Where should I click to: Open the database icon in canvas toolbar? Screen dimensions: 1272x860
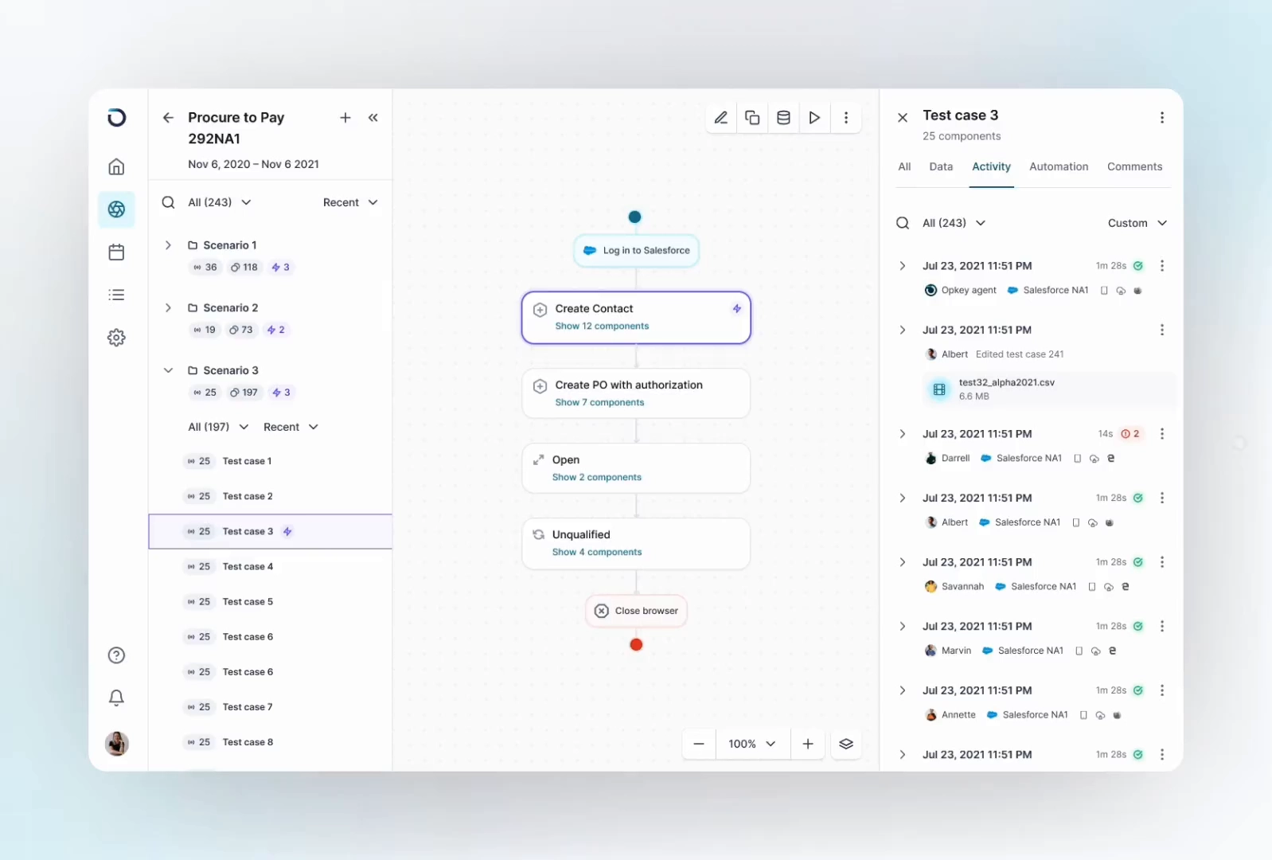click(x=783, y=118)
